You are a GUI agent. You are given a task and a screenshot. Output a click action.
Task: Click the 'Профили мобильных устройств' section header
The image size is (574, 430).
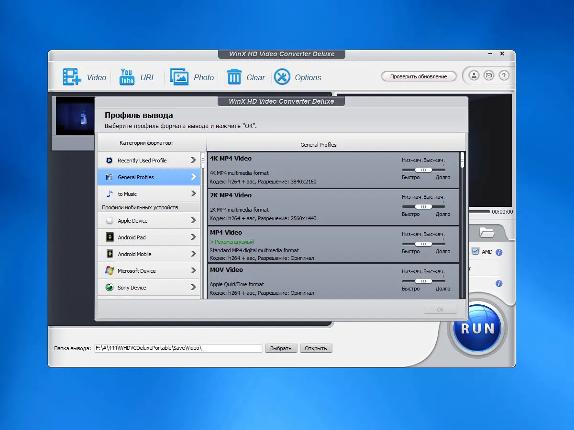(140, 207)
